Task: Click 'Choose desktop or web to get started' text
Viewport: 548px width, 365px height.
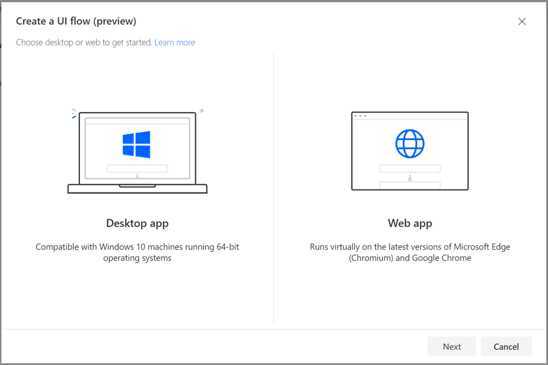Action: click(x=84, y=43)
